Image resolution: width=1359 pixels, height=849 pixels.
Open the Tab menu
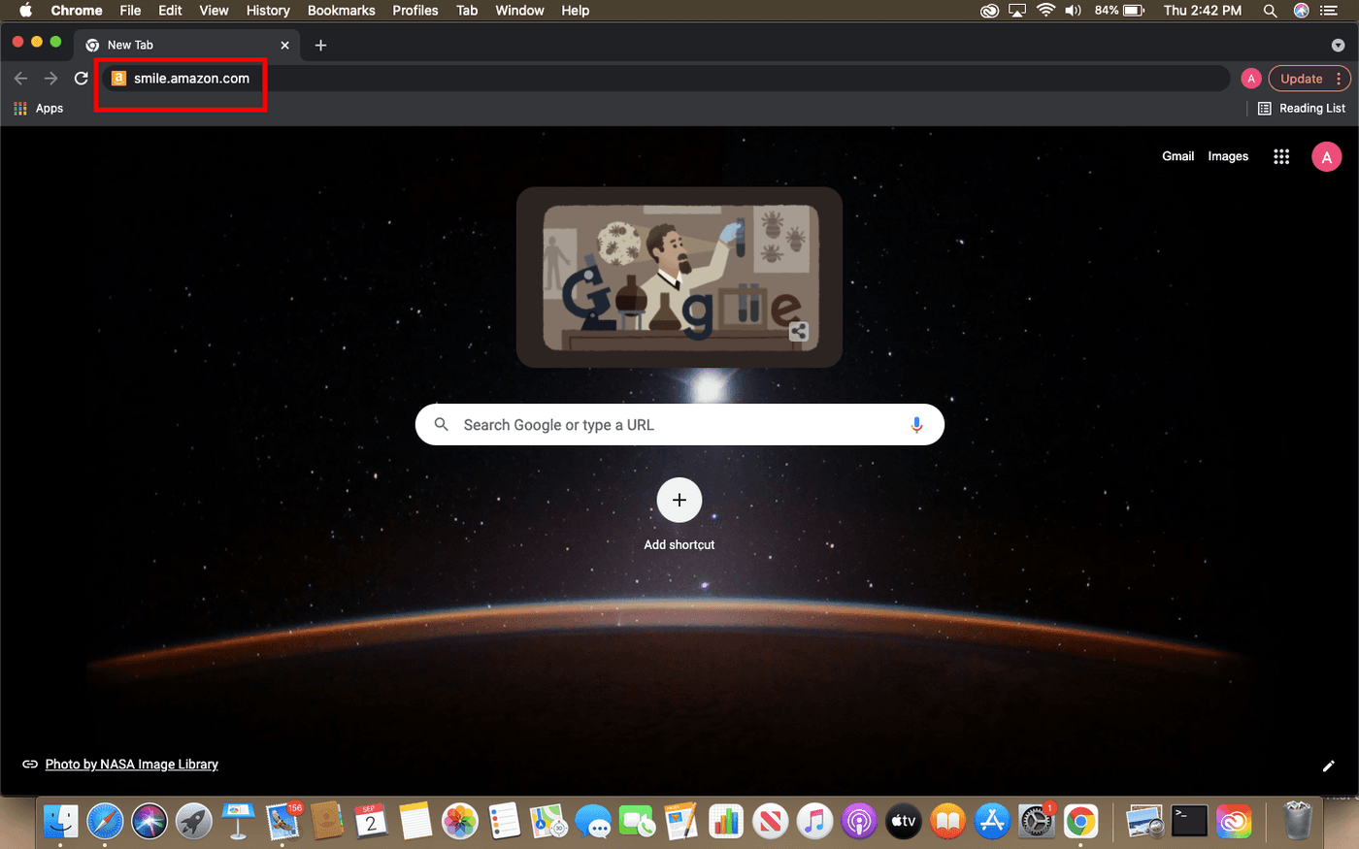click(467, 11)
